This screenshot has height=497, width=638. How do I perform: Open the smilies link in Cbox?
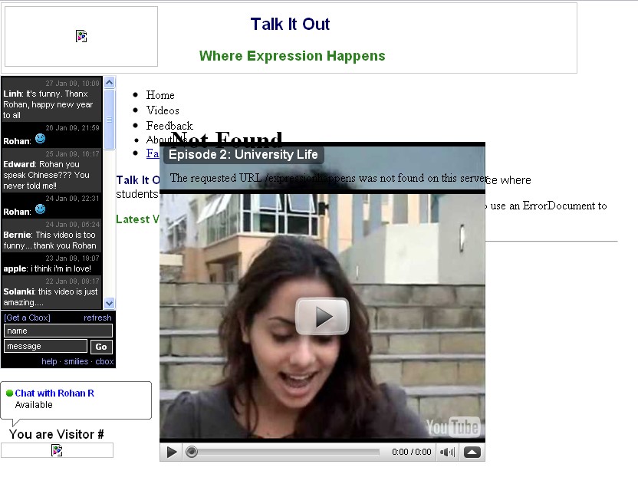point(77,361)
